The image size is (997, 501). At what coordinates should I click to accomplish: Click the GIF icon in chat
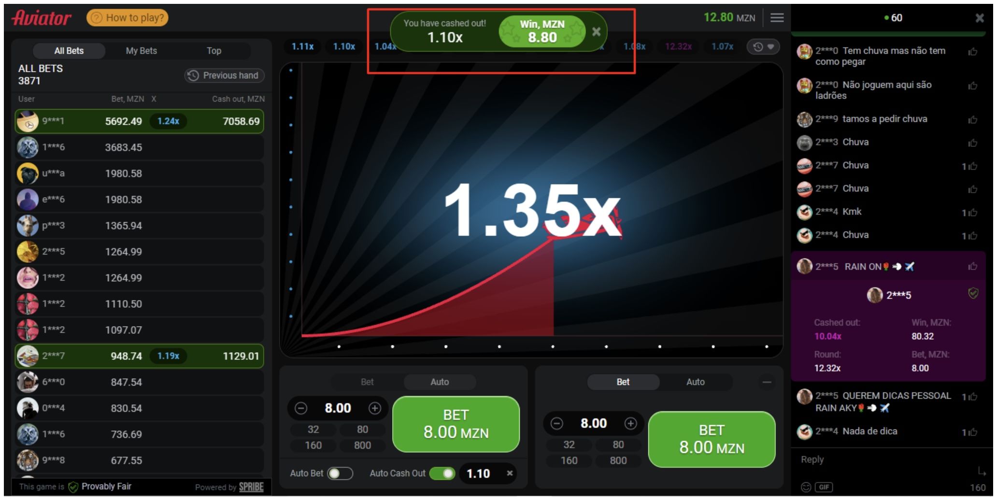(824, 487)
